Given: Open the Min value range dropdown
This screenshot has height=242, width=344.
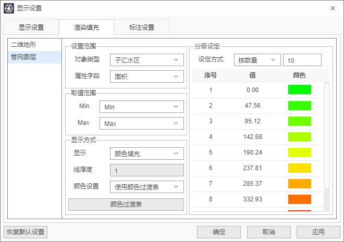Looking at the screenshot, I should pos(146,107).
